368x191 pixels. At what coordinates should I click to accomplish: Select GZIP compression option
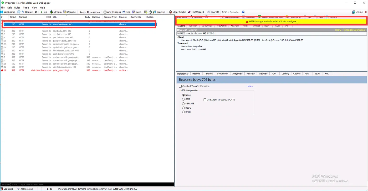[x=183, y=99]
